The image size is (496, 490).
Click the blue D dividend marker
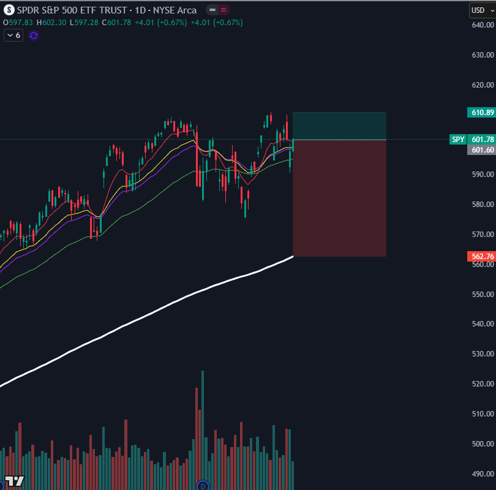203,486
